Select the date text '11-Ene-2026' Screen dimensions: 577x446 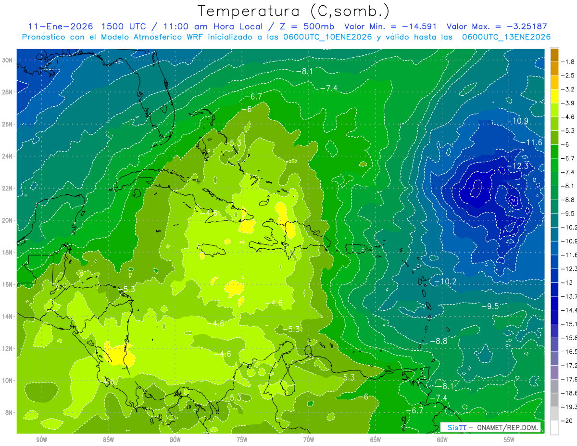[x=60, y=26]
